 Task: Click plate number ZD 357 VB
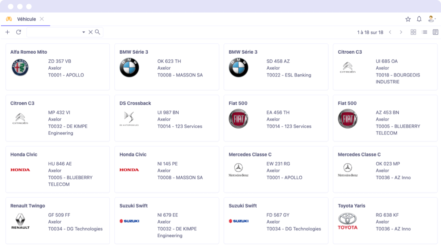[59, 61]
